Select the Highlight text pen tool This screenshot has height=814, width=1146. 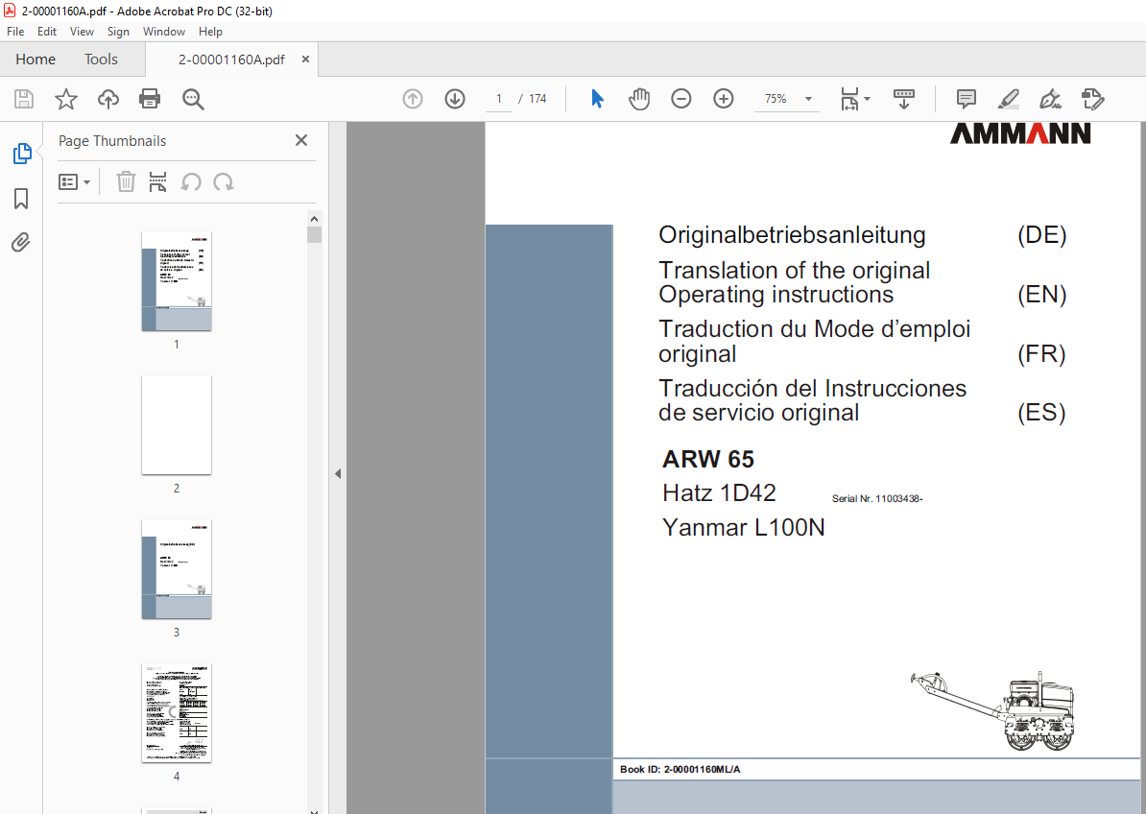coord(1009,99)
